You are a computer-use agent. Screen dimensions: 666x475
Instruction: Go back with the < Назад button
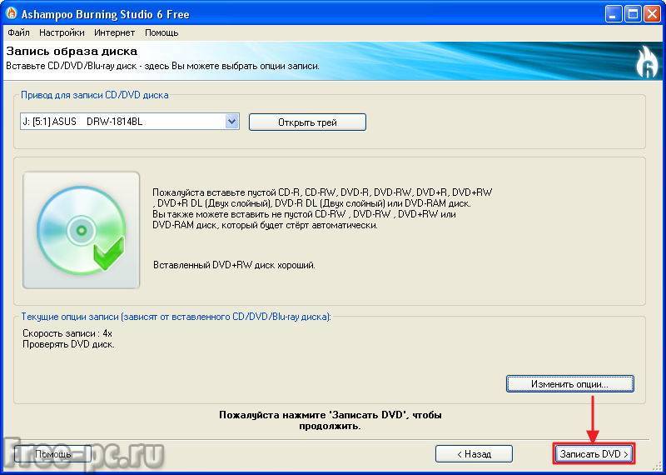tap(474, 453)
